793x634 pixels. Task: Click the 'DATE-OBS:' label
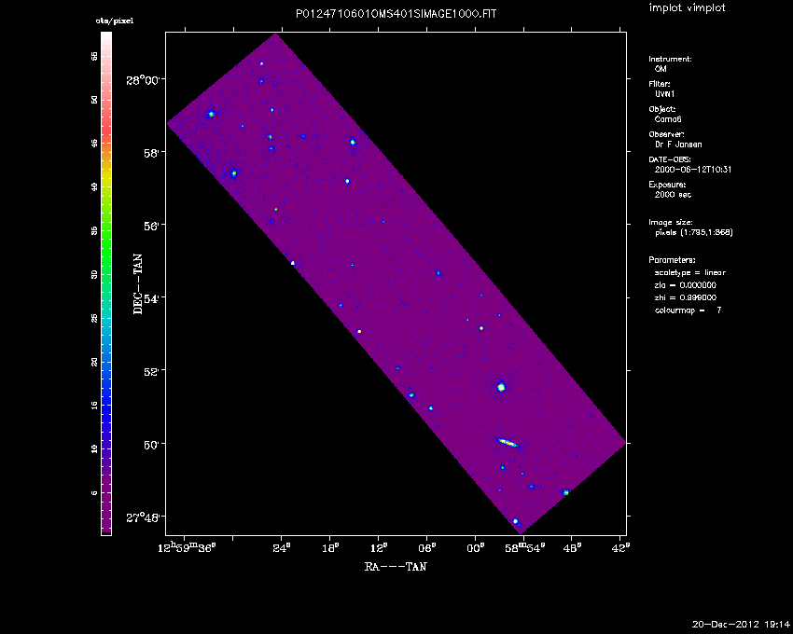(670, 159)
